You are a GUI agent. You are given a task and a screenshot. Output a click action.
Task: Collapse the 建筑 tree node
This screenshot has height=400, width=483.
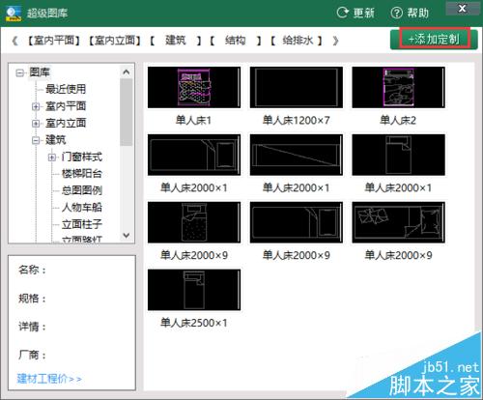tap(36, 140)
